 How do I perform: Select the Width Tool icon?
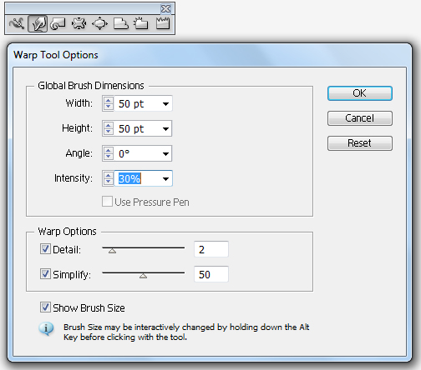click(17, 24)
